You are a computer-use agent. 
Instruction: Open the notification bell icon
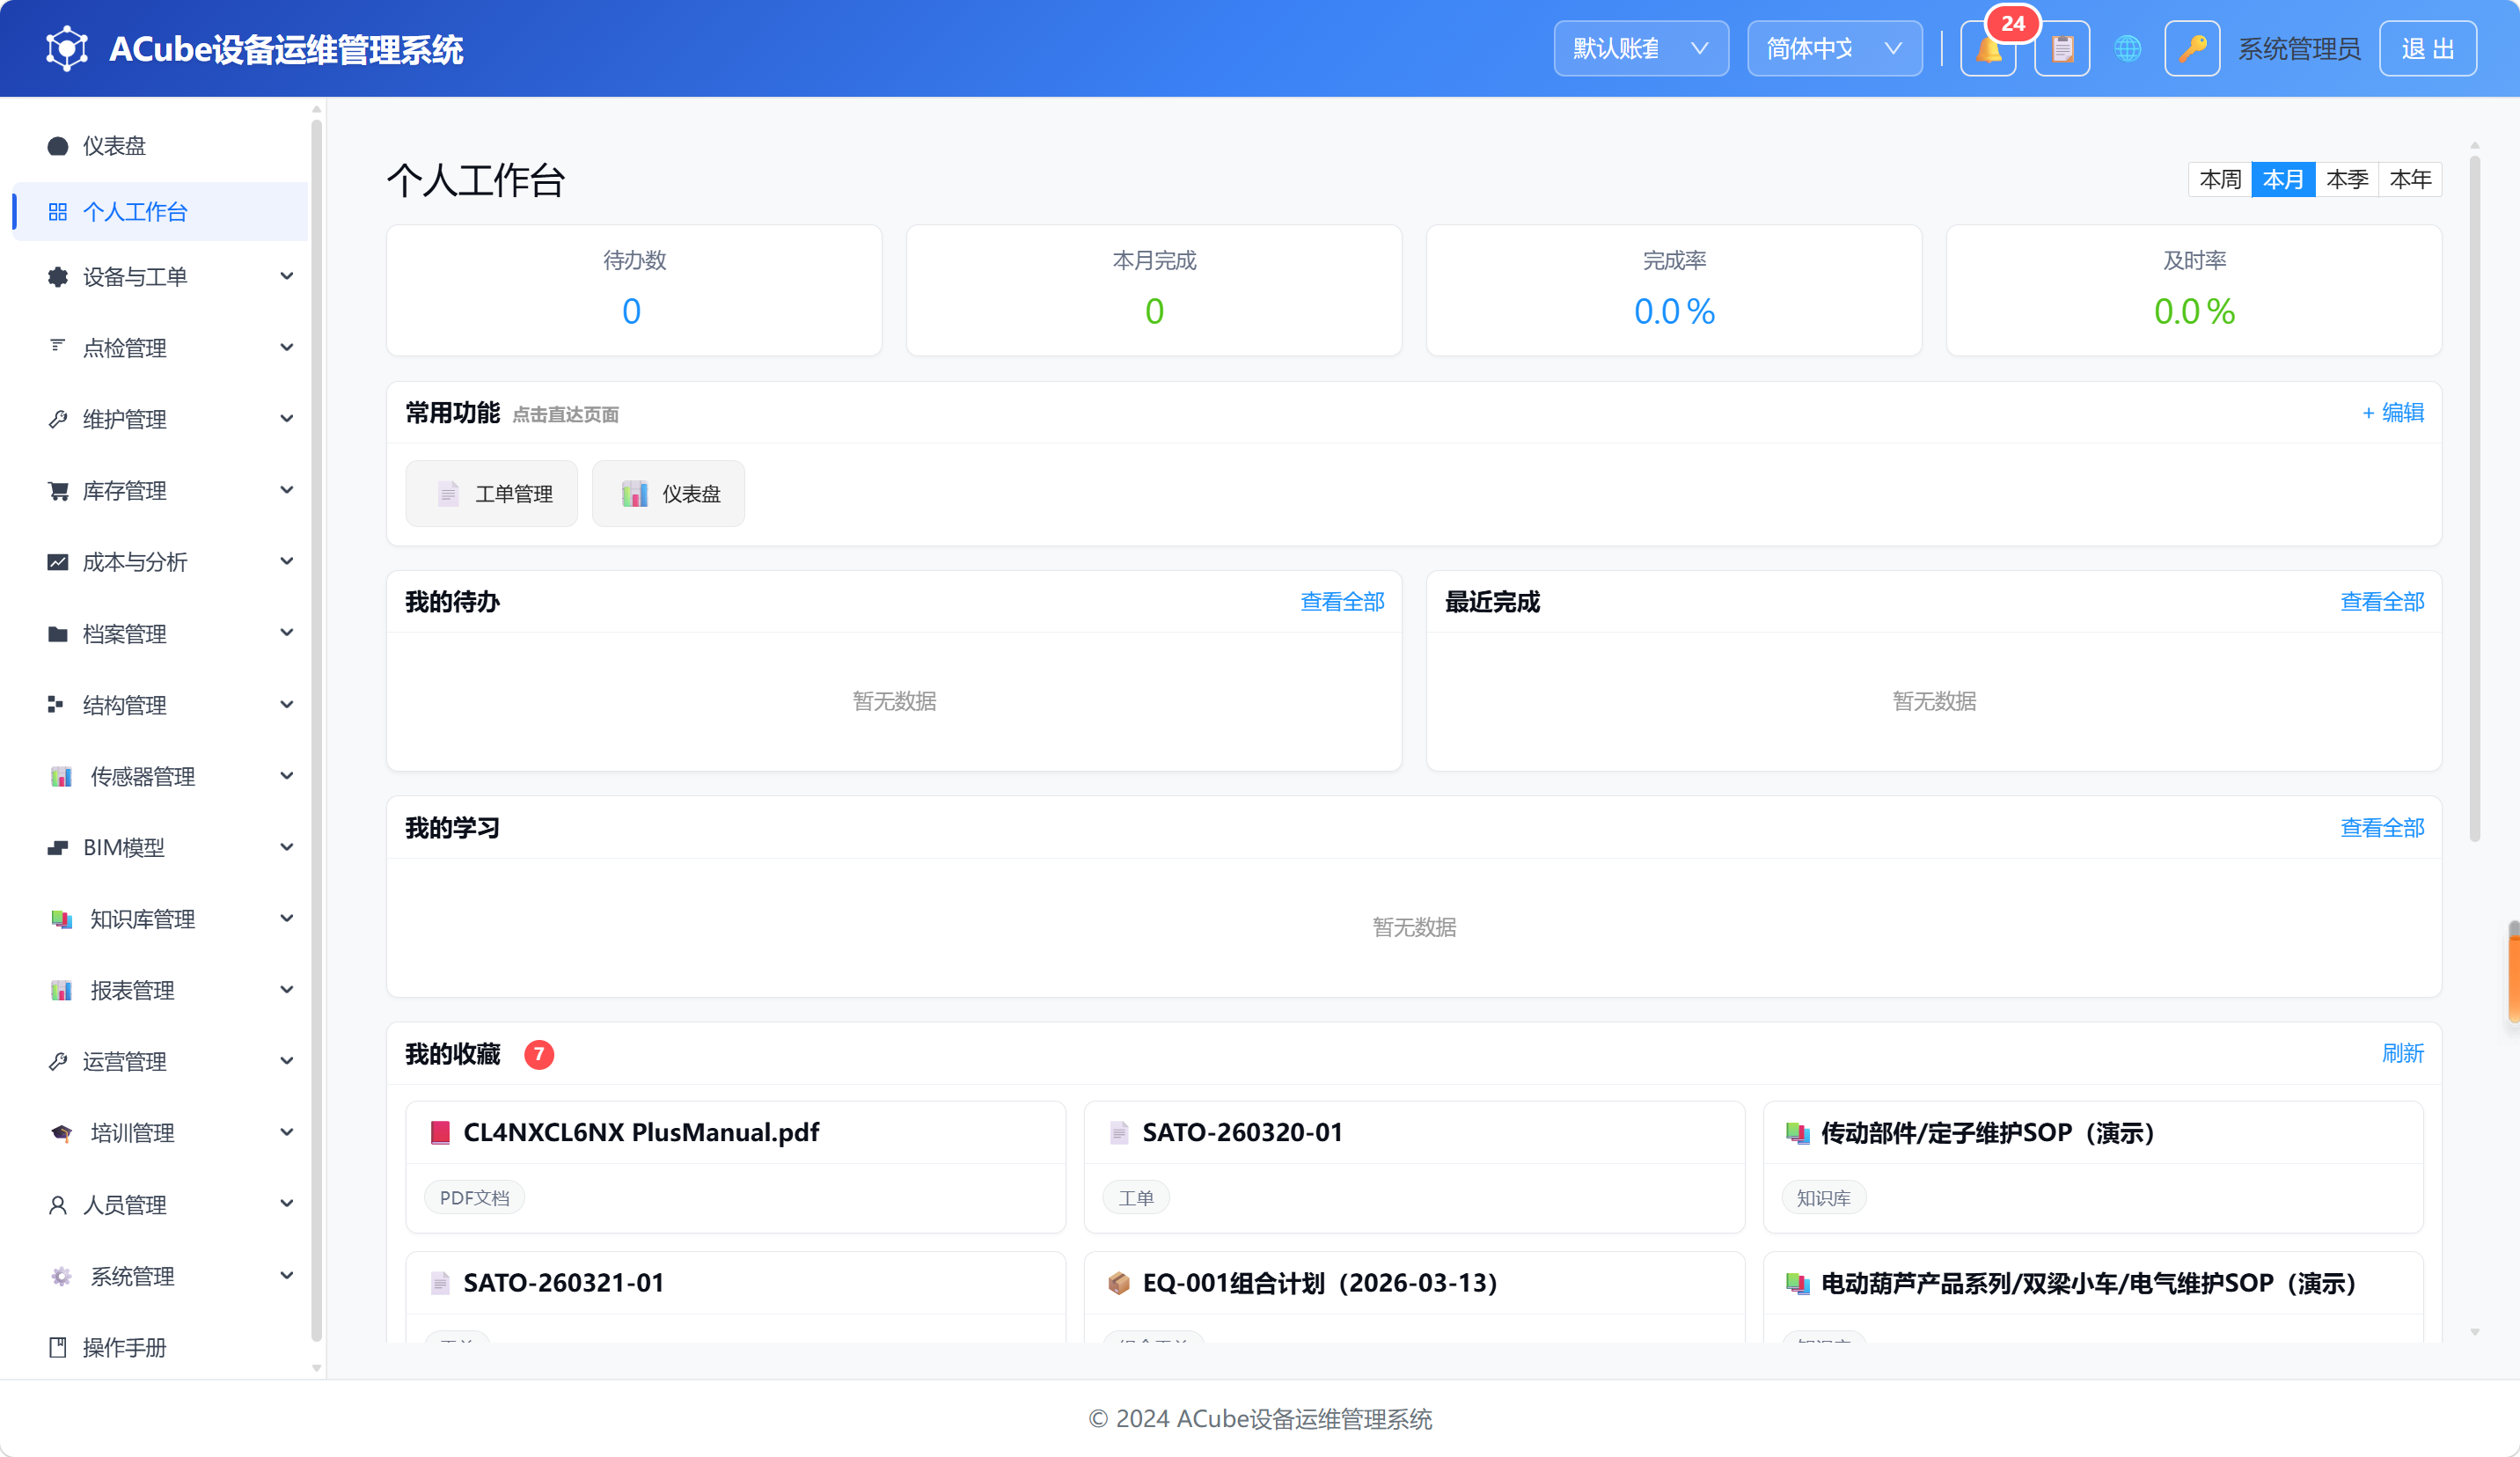[1988, 49]
